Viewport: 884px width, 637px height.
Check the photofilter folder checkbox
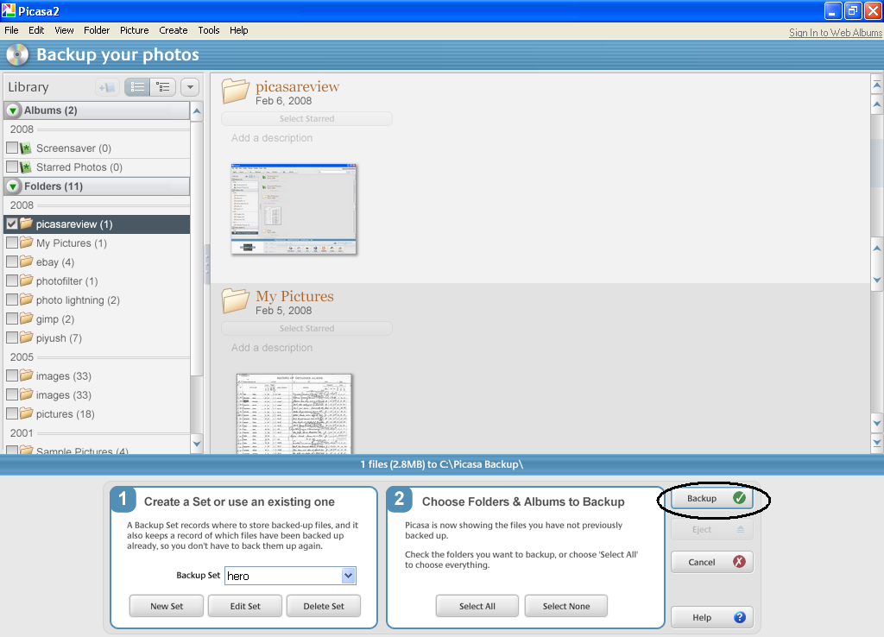[x=12, y=281]
